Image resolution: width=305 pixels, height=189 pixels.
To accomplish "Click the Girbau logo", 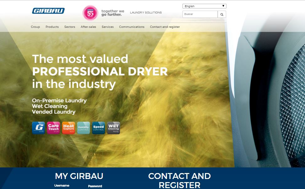I will click(48, 11).
